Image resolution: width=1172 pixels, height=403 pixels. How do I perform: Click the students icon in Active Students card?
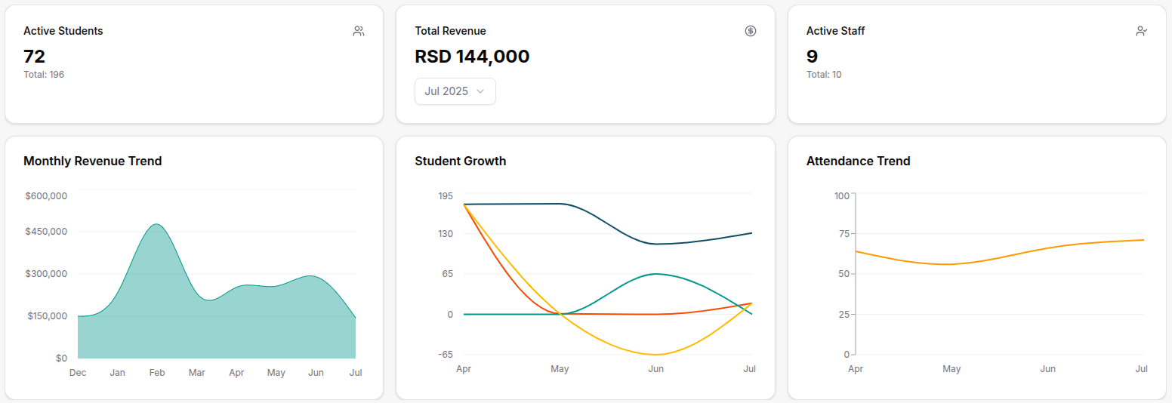(x=359, y=31)
